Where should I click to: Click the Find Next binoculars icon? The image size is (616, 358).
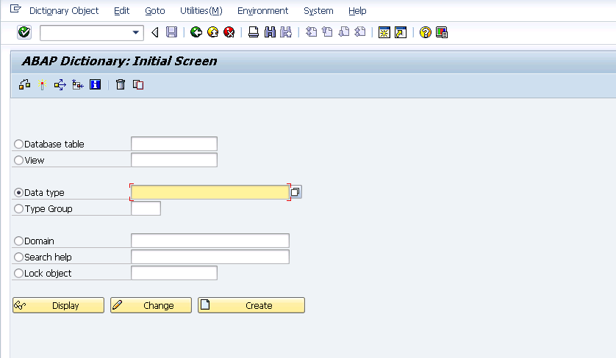click(x=286, y=32)
